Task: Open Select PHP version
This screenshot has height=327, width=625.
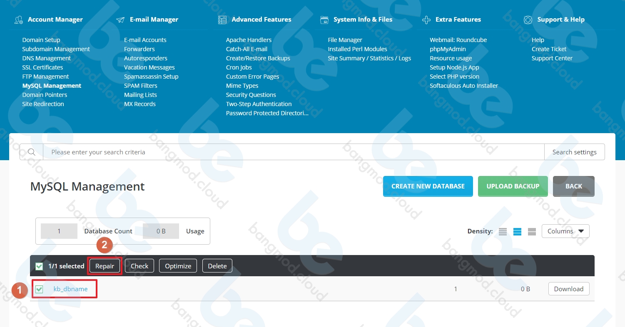Action: tap(455, 77)
